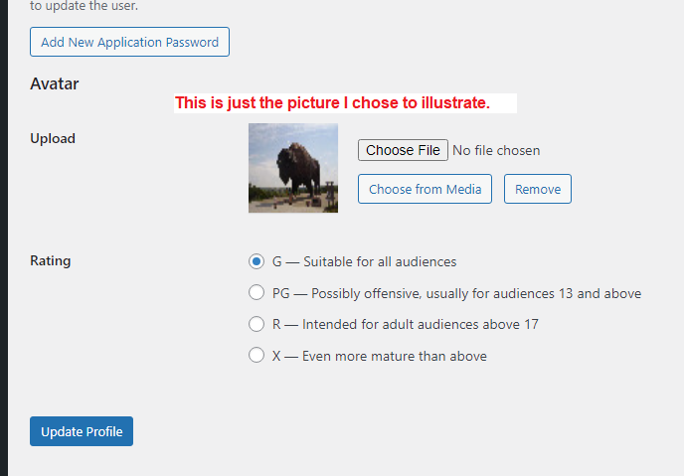
Task: Click the Avatar section heading
Action: 55,84
